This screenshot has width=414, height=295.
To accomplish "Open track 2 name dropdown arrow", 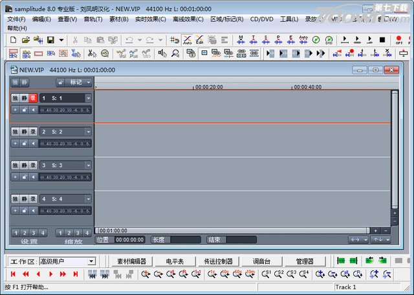I will coord(89,132).
